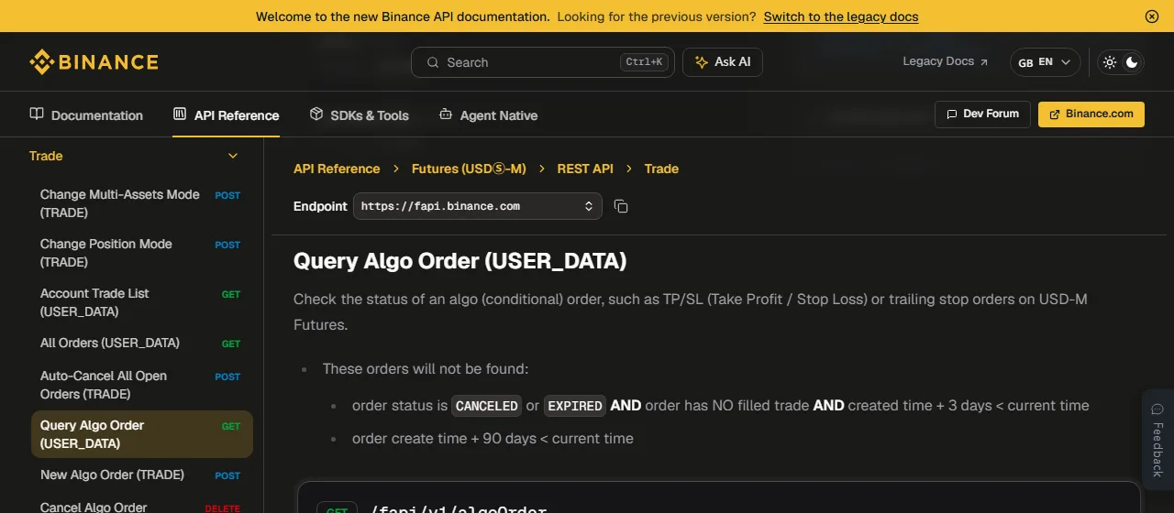Open New Algo Order (TRADE) entry
Screen dimensions: 1174x513
[x=141, y=475]
